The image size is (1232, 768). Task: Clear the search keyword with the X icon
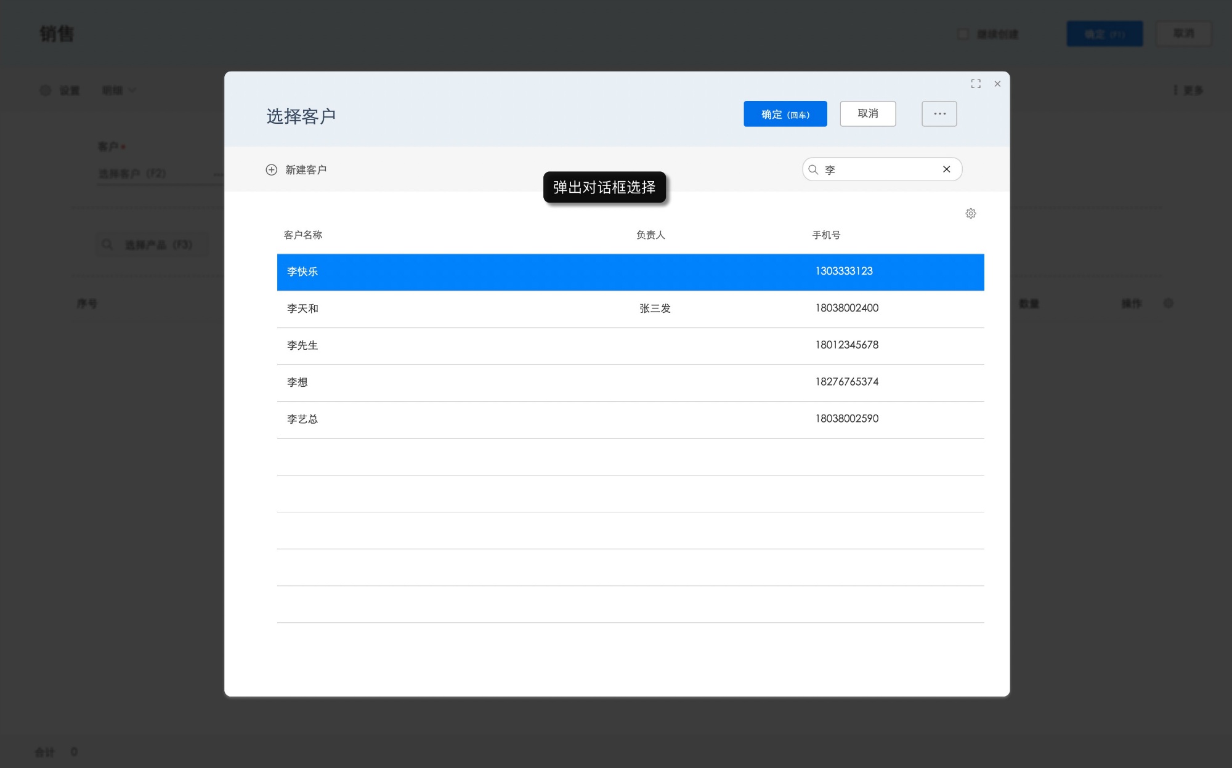947,169
